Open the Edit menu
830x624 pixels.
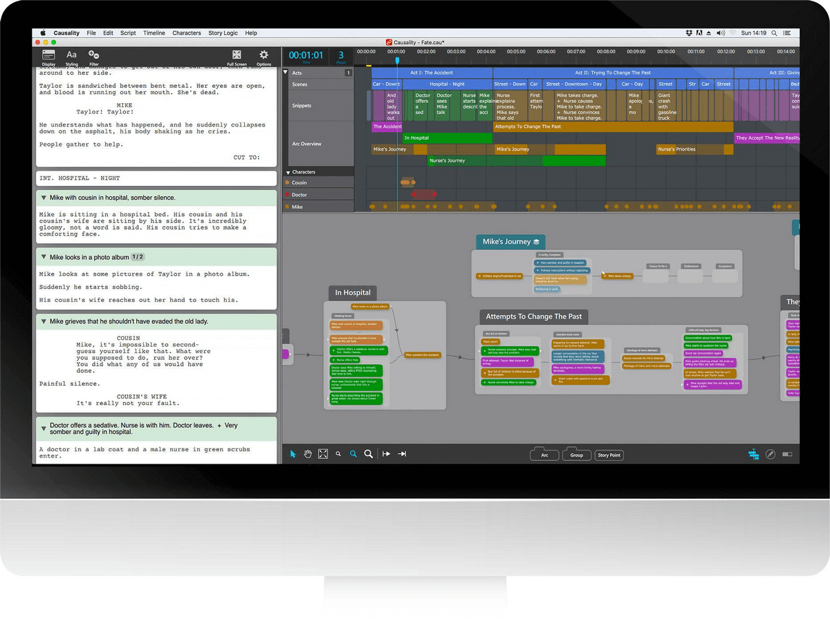[x=109, y=33]
